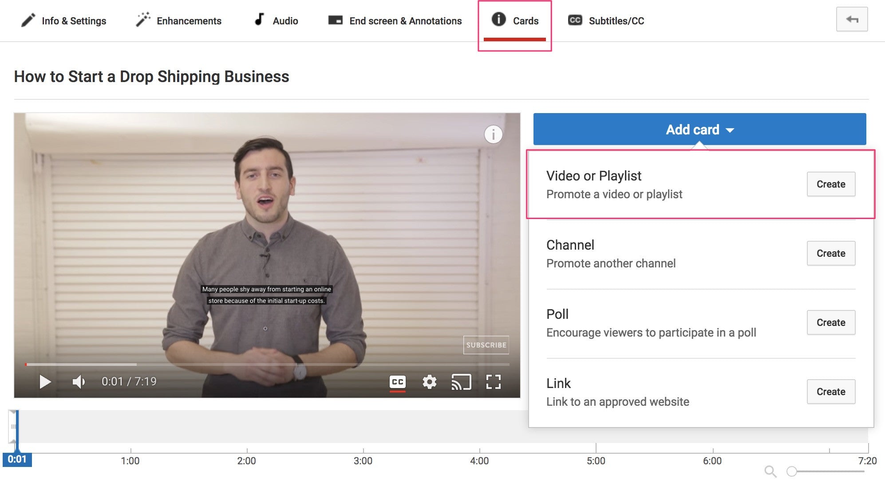Click the video progress bar
Image resolution: width=885 pixels, height=498 pixels.
pyautogui.click(x=267, y=365)
